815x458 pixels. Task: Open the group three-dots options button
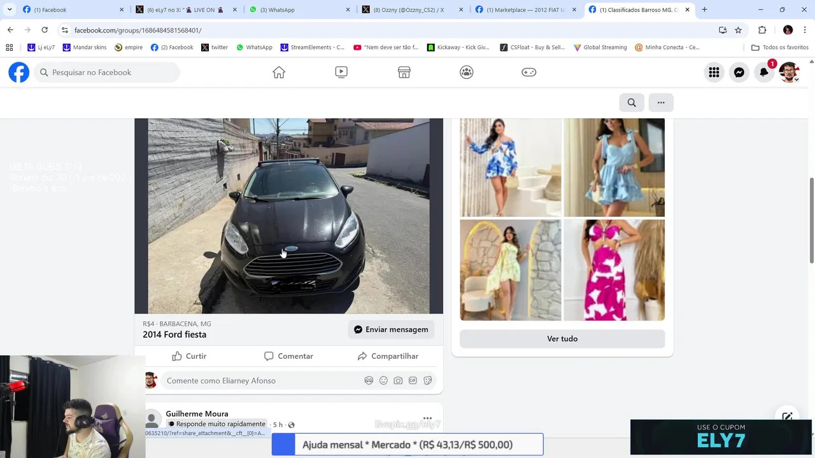coord(661,102)
